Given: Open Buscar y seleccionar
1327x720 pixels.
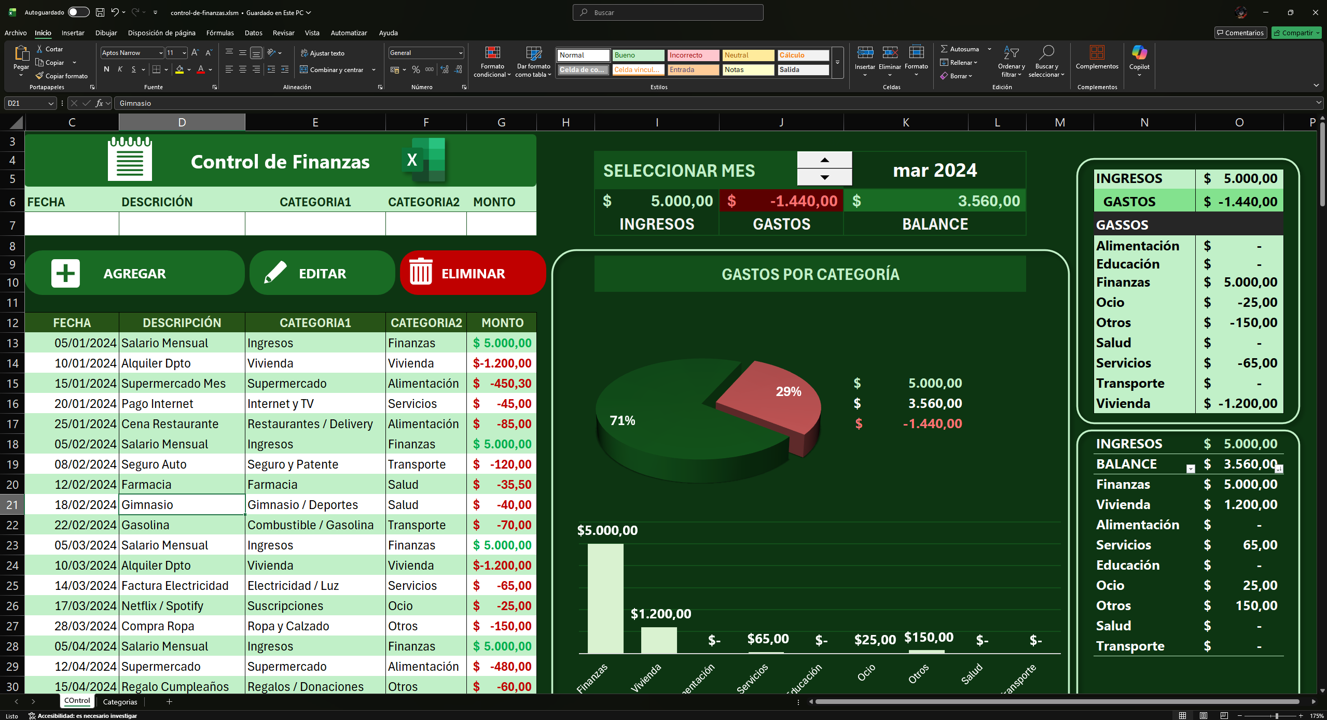Looking at the screenshot, I should pos(1047,61).
